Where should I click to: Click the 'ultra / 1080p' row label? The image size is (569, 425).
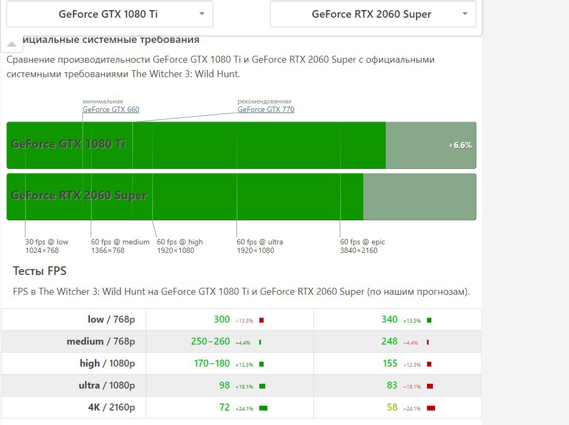coord(107,385)
